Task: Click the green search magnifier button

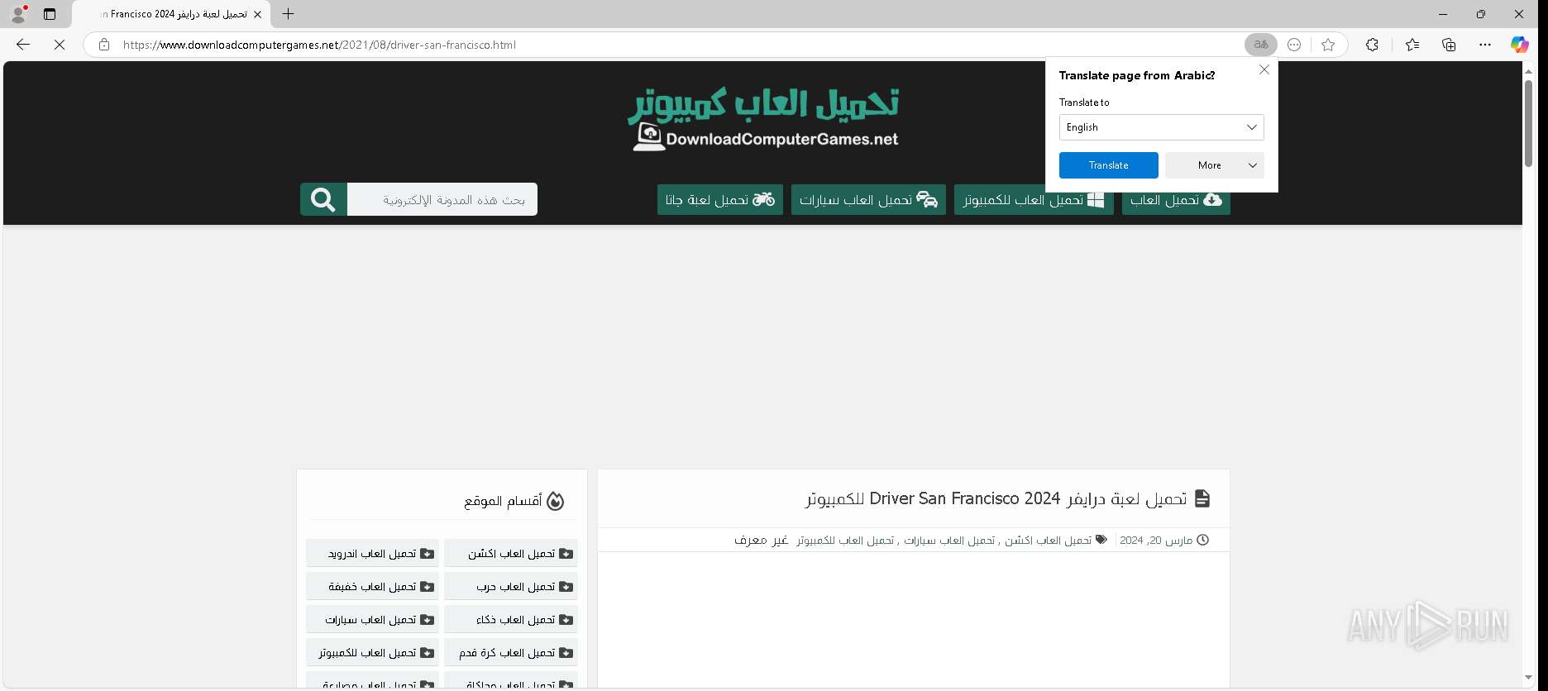Action: [323, 199]
